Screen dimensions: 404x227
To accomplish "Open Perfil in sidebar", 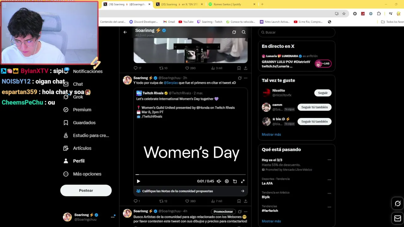I will [74, 161].
